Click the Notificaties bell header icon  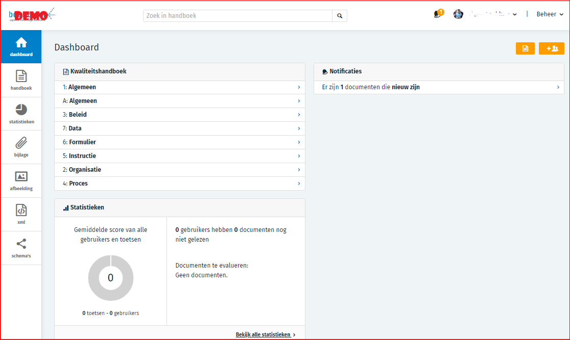coord(325,72)
